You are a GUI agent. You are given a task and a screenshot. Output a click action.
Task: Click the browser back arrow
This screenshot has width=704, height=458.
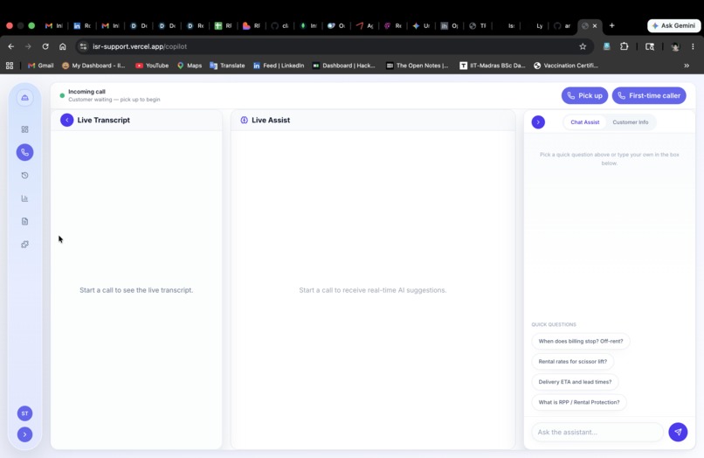11,46
